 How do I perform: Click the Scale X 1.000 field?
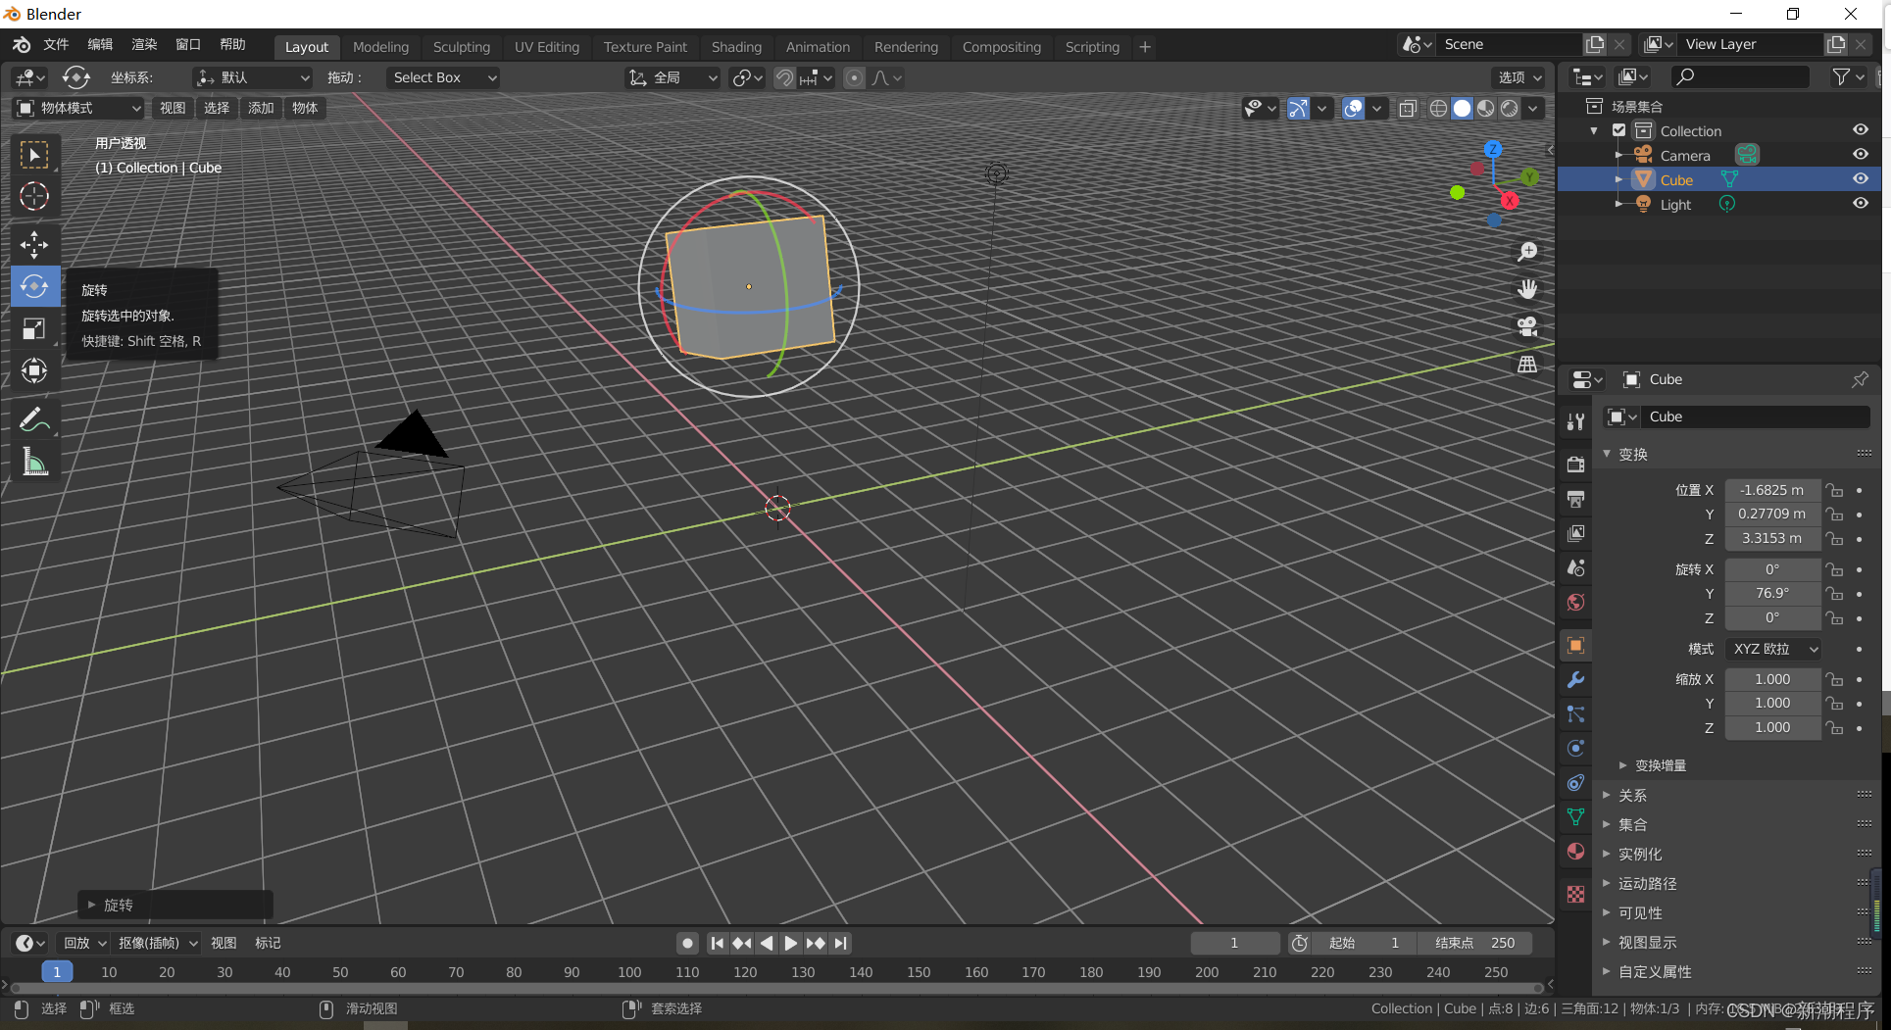pyautogui.click(x=1772, y=679)
